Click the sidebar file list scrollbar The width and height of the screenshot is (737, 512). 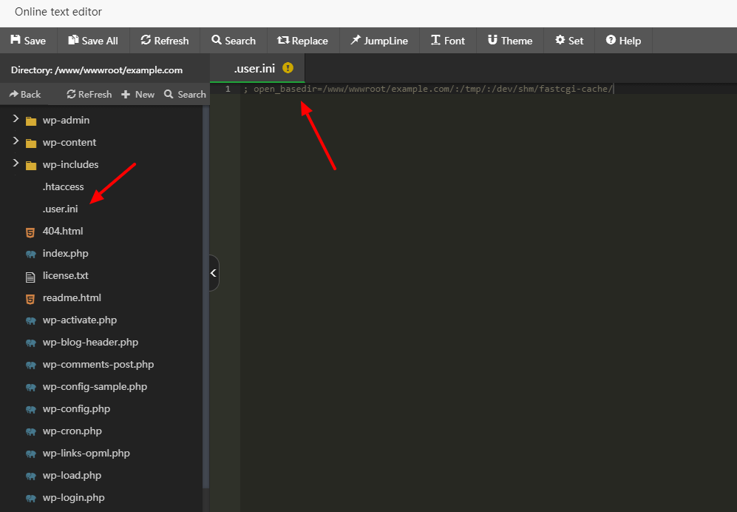click(206, 296)
